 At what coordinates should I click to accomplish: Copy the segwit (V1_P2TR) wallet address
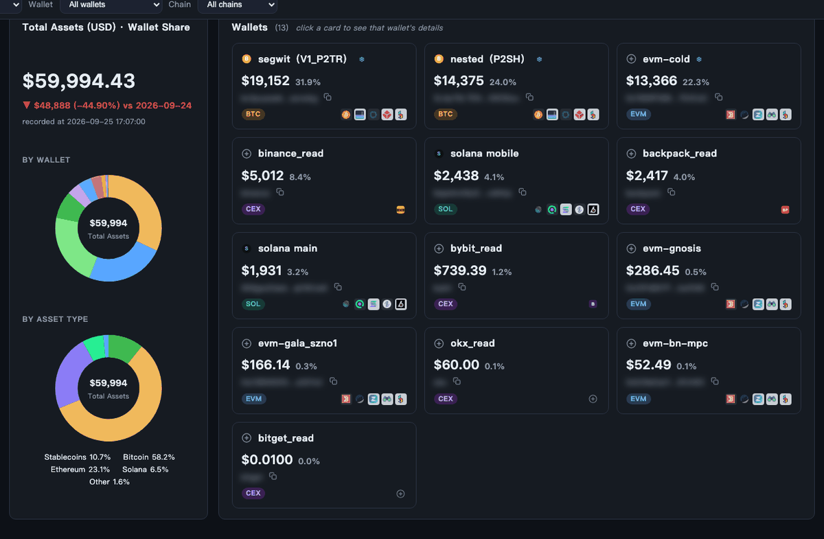(x=328, y=98)
